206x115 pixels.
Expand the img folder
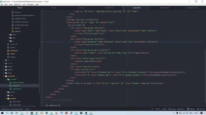pyautogui.click(x=14, y=38)
